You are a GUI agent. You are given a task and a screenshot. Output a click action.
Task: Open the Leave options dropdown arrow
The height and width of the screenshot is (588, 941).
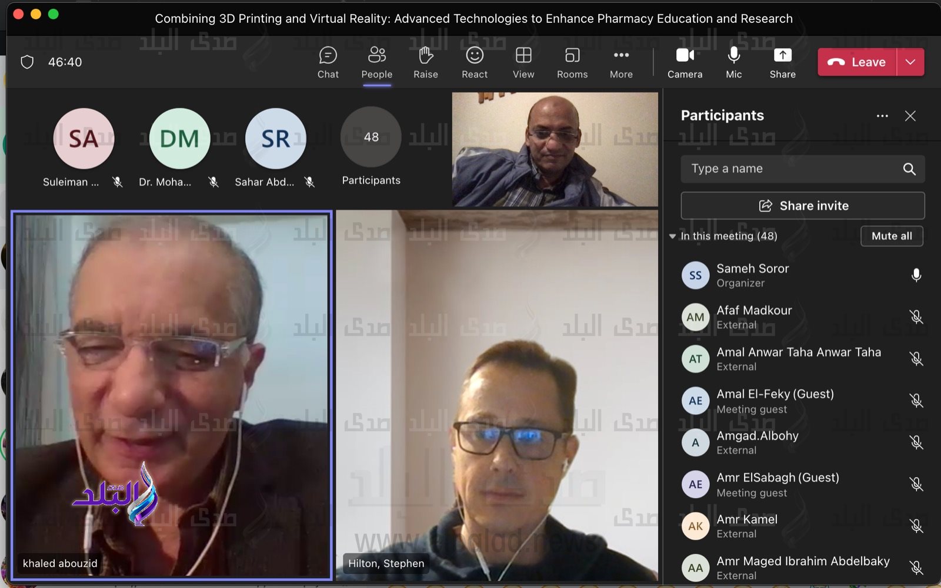(910, 62)
